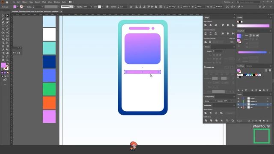Unlock the BG layer
Viewport: 274px width, 154px height.
[241, 107]
